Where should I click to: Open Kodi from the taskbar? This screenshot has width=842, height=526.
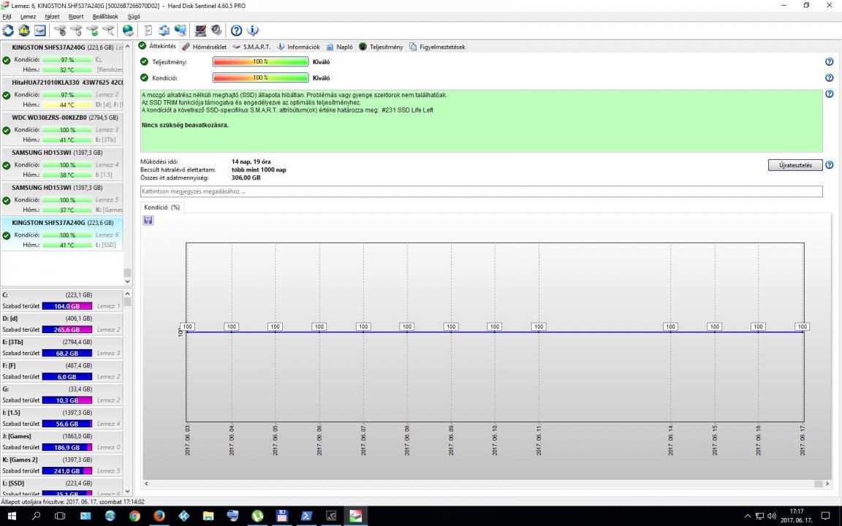point(183,516)
